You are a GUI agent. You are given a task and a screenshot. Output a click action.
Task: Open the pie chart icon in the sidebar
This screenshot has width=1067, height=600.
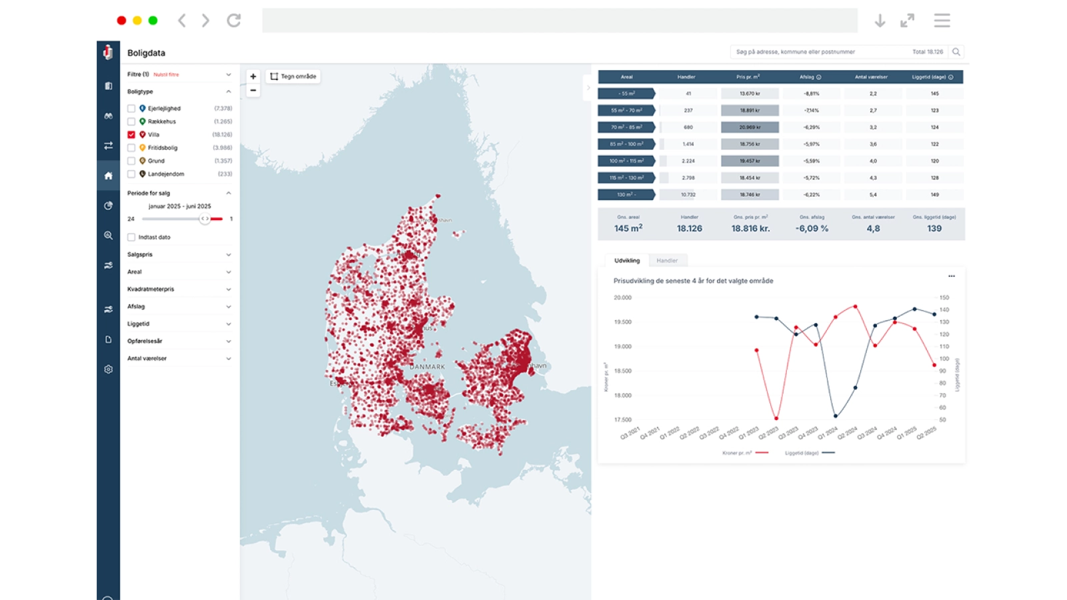coord(108,206)
